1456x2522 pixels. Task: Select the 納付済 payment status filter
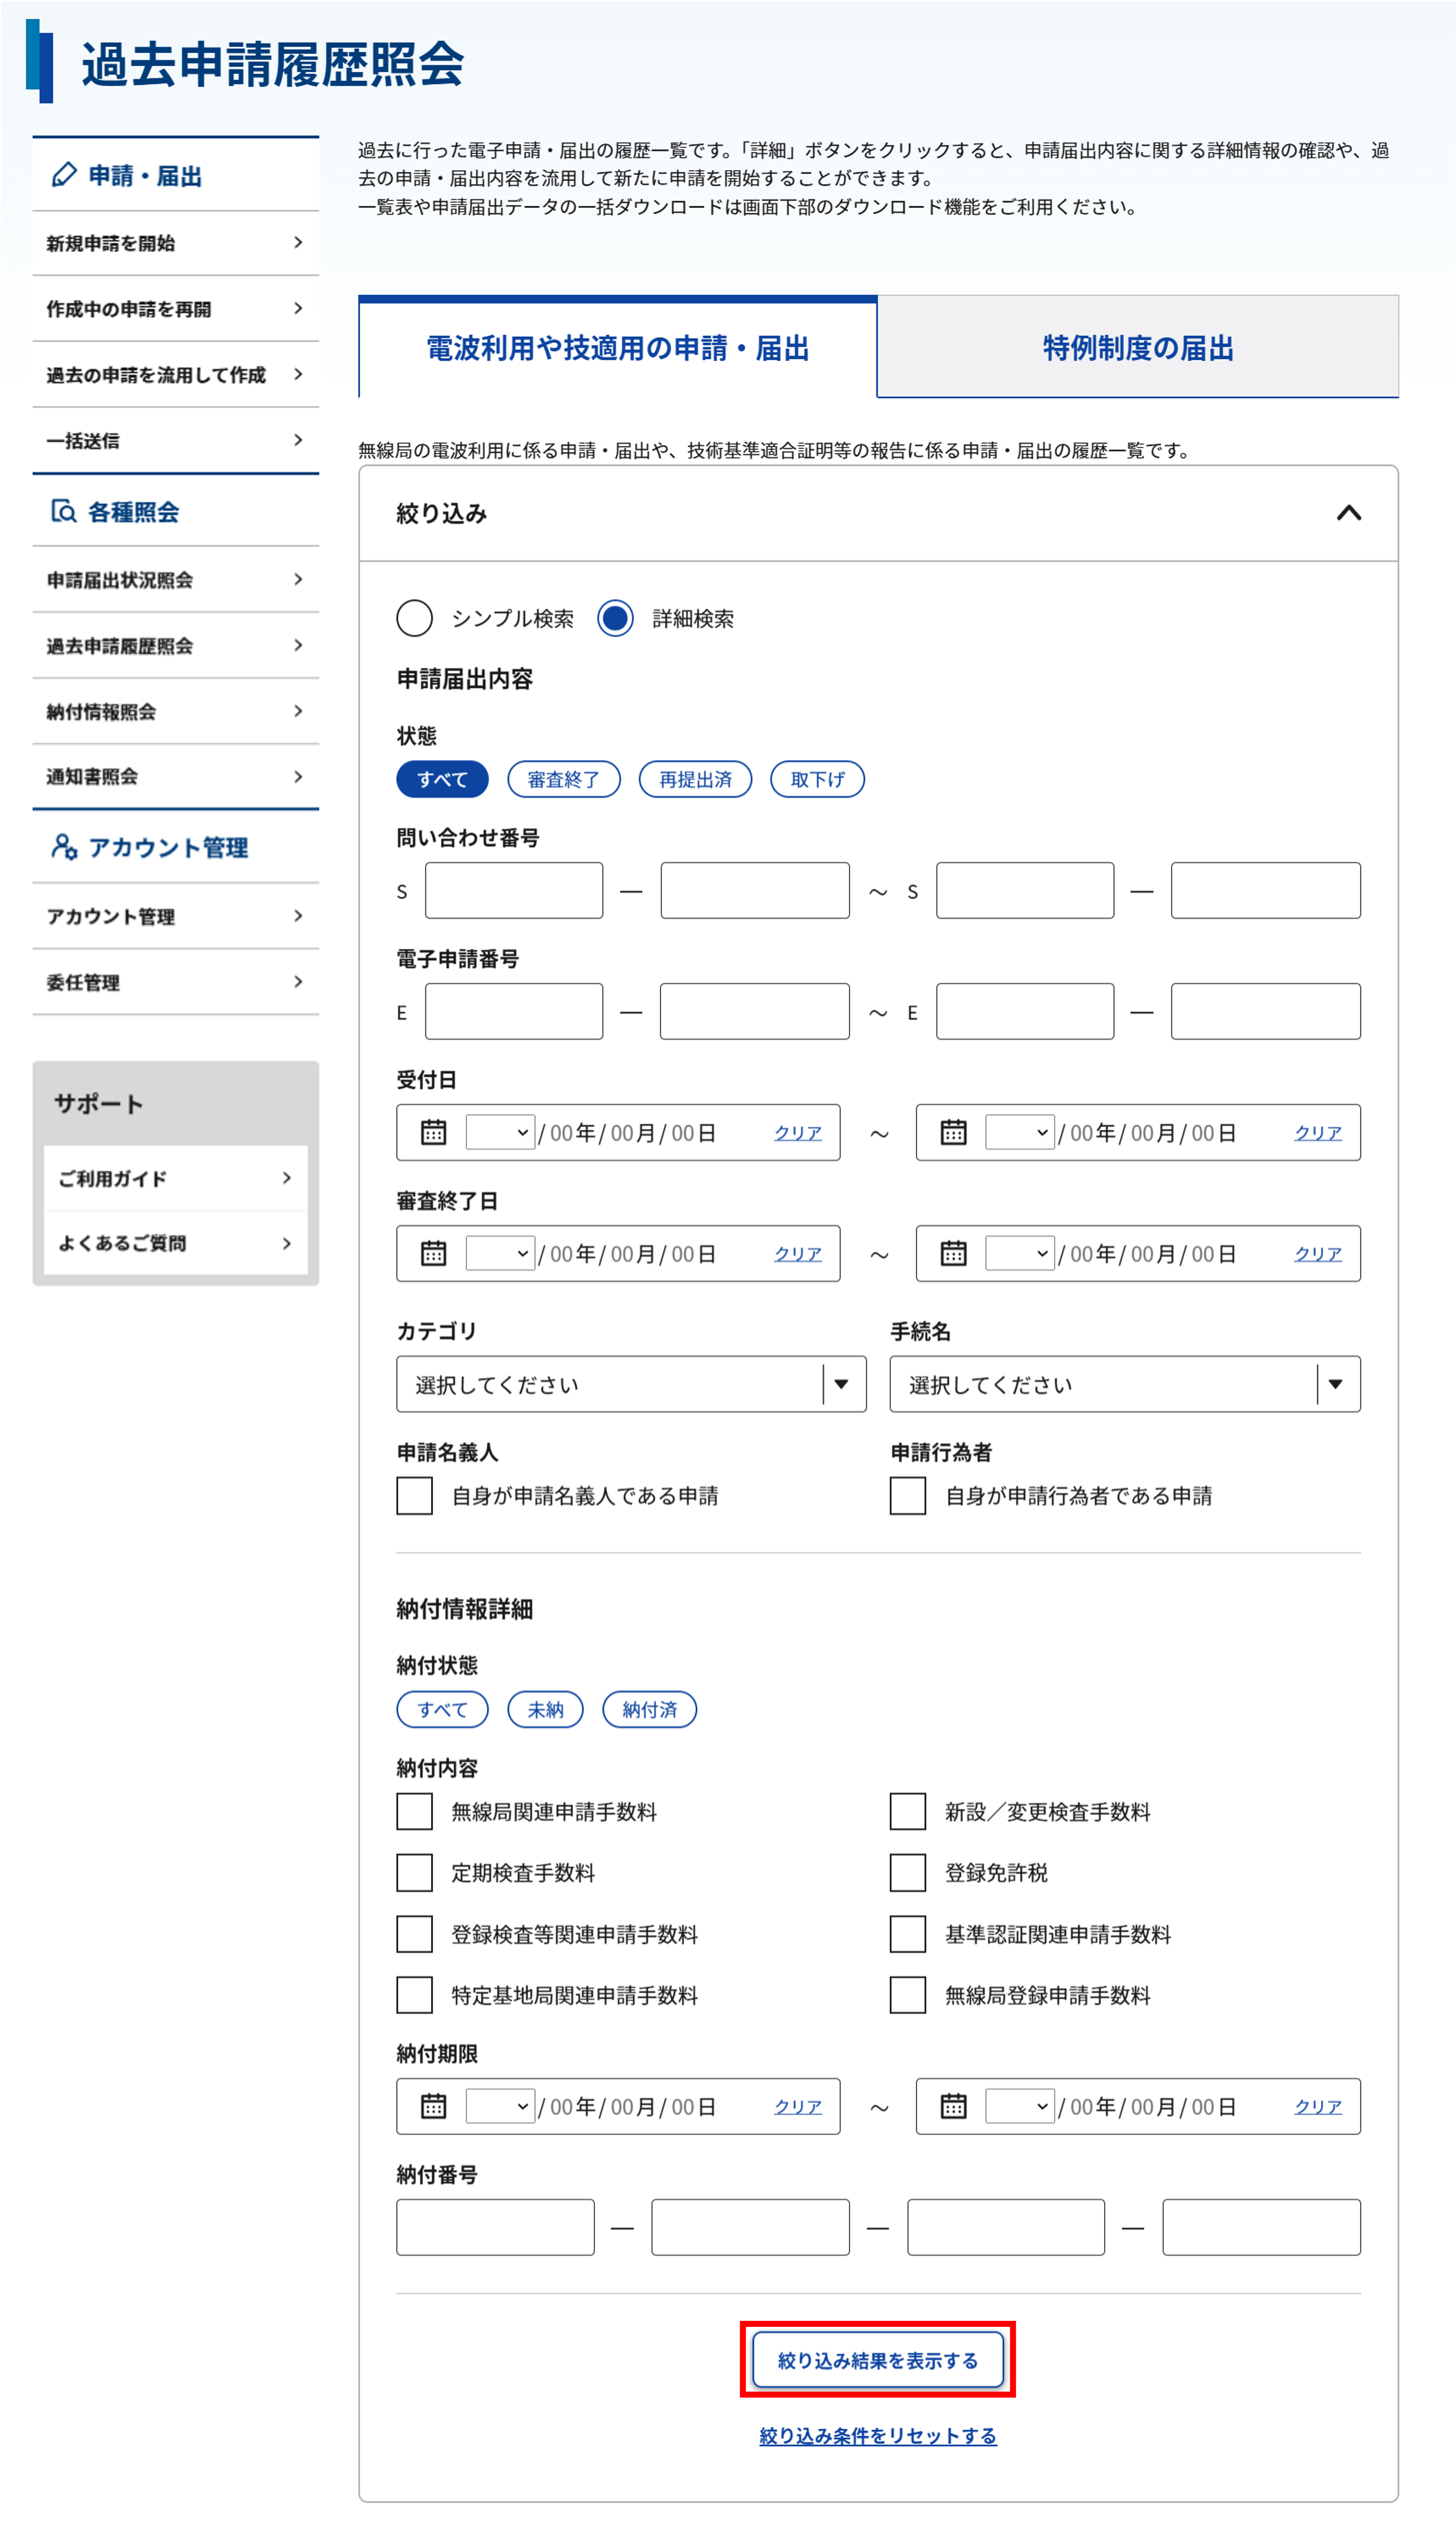(649, 1709)
